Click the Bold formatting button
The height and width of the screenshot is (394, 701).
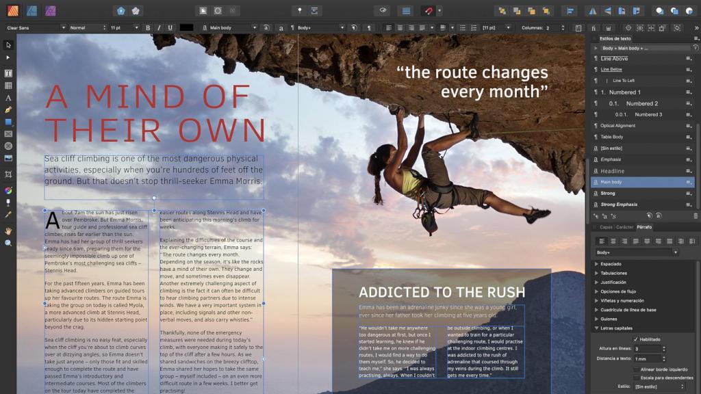[148, 27]
